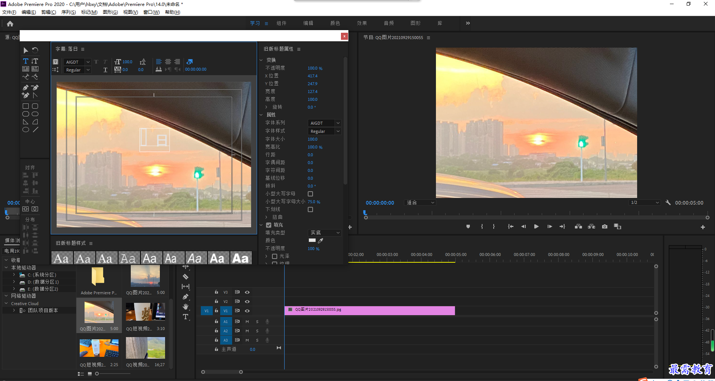The height and width of the screenshot is (381, 715).
Task: Select the Razor tool in timeline tools
Action: [186, 276]
